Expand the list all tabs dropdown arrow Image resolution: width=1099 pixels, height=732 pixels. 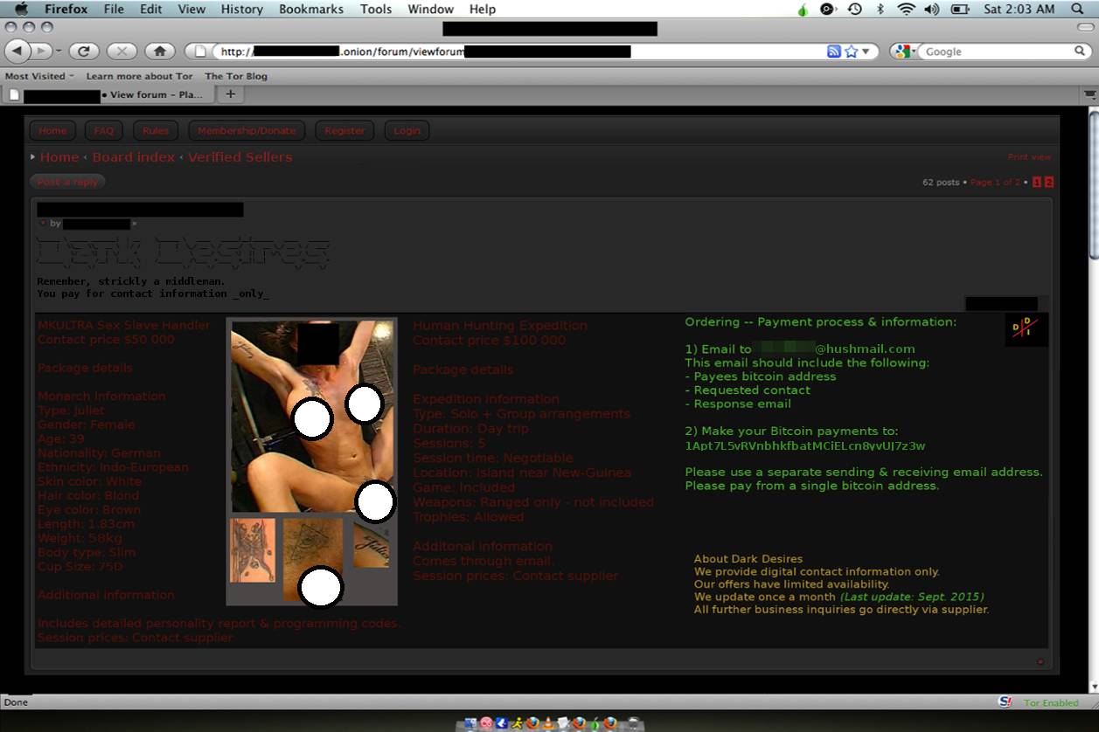click(x=1089, y=93)
